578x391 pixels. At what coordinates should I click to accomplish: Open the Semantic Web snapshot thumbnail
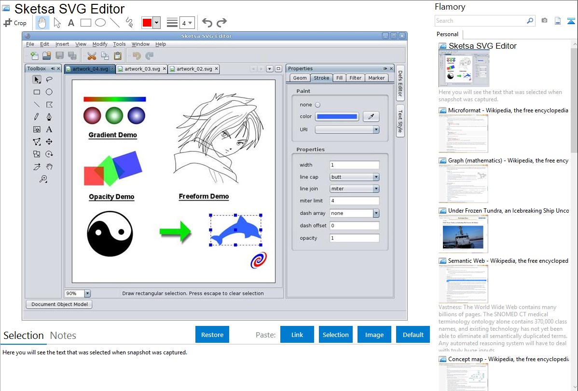(x=463, y=284)
